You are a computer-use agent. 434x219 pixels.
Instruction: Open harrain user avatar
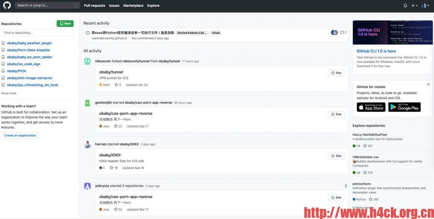(87, 144)
